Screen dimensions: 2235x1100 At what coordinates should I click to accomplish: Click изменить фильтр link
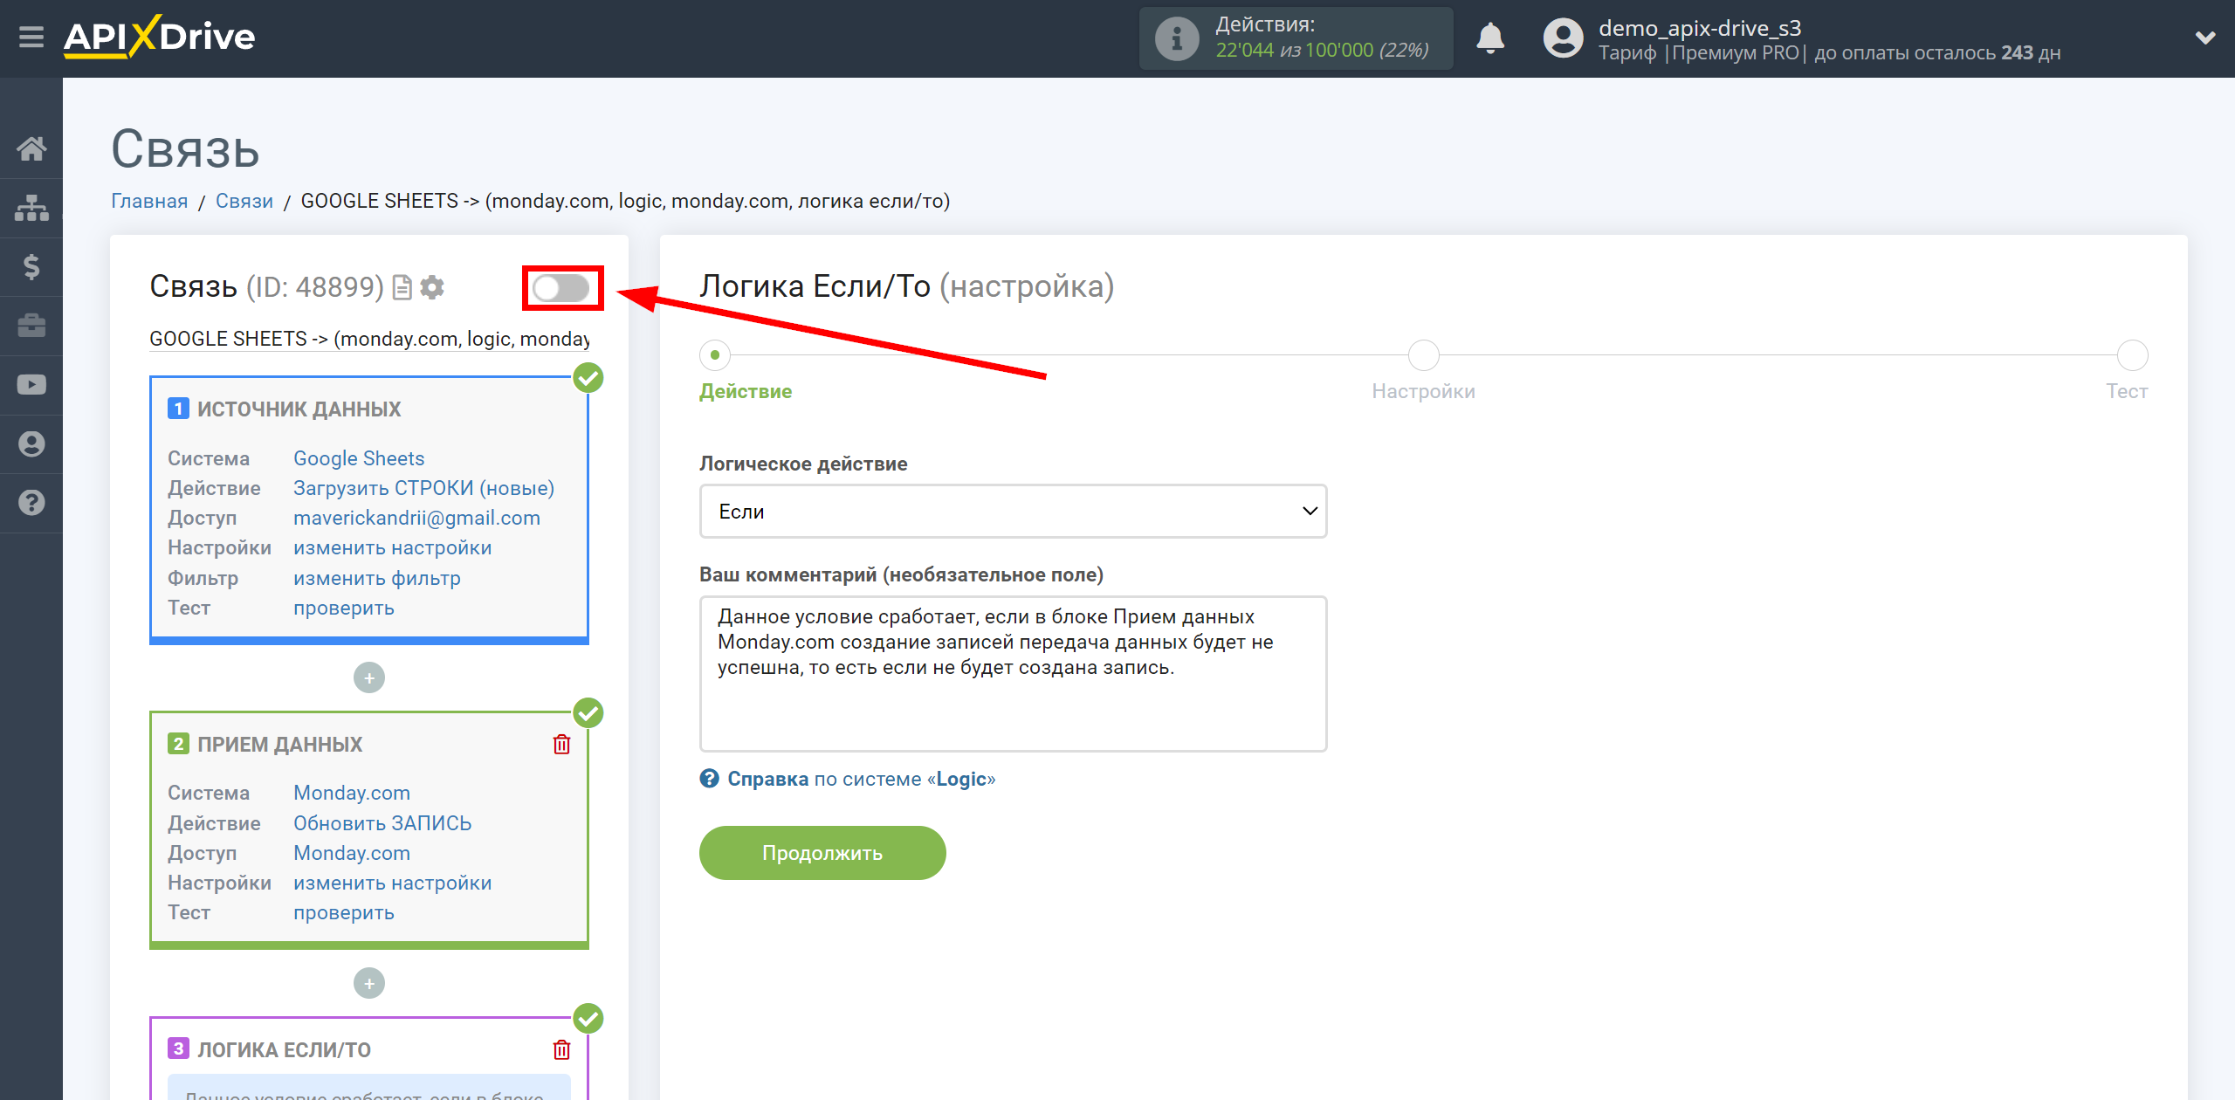pyautogui.click(x=376, y=578)
